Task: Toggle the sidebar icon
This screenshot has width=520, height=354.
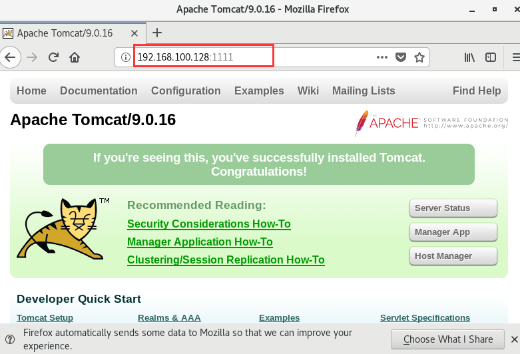Action: click(x=491, y=57)
